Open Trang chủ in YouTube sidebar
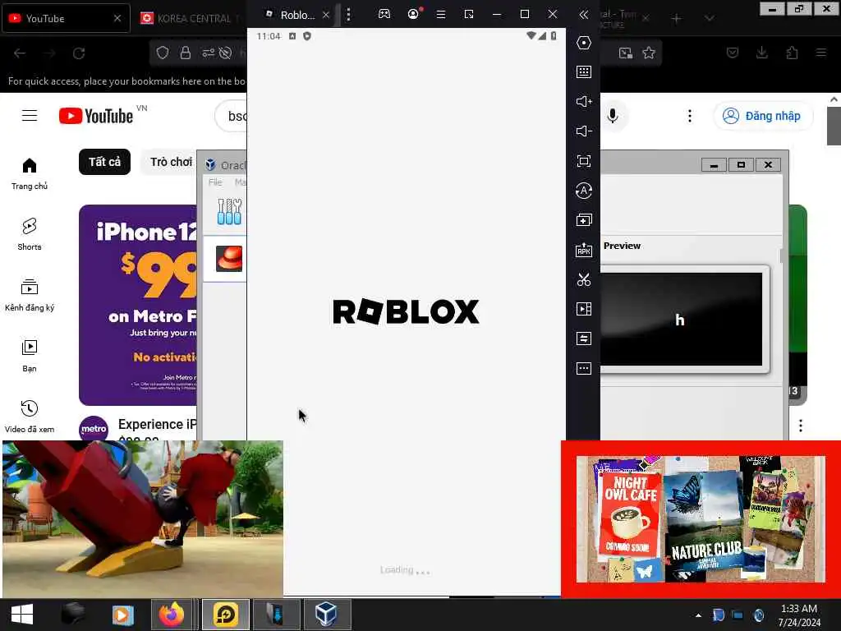 click(x=30, y=174)
